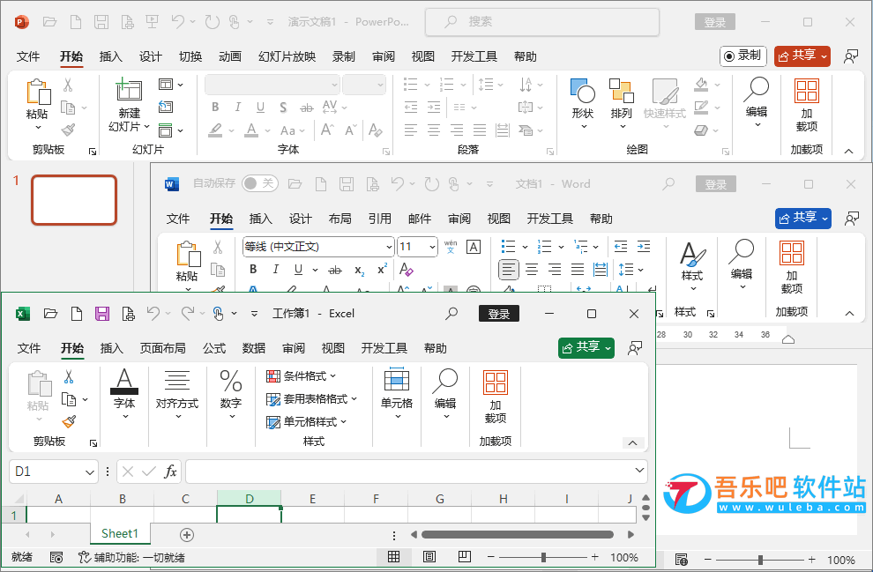Click Excel's Open folder icon in title bar

50,313
